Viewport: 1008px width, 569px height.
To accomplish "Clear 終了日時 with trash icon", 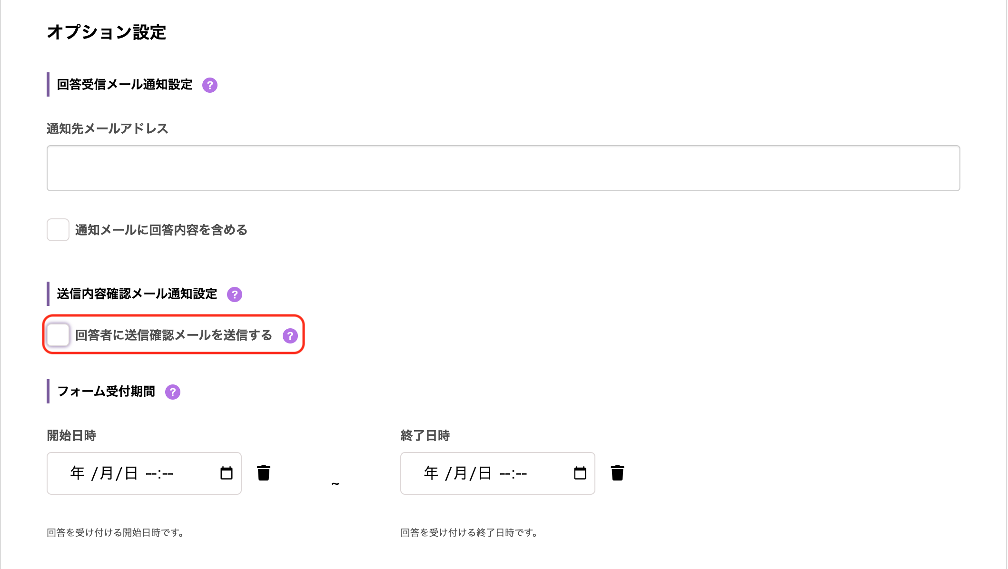I will click(x=617, y=473).
